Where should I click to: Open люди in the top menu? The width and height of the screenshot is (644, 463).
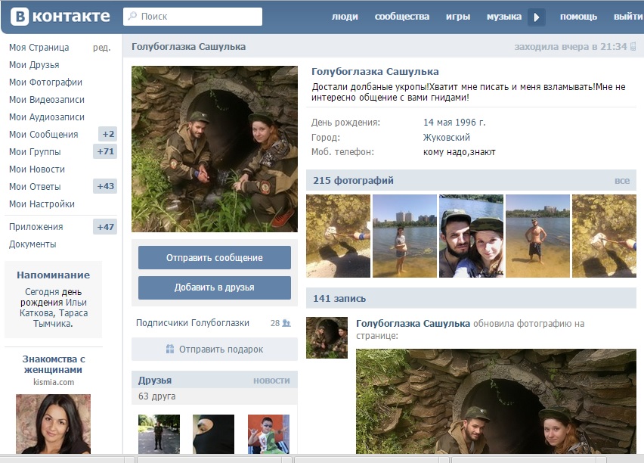[x=345, y=14]
